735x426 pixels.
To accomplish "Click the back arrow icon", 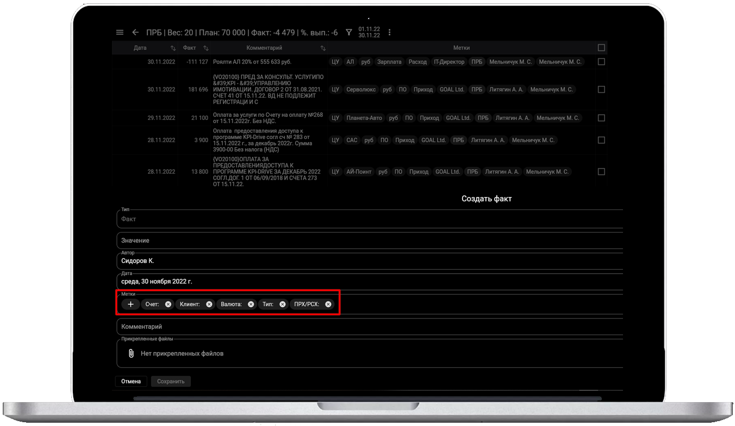I will click(x=135, y=33).
